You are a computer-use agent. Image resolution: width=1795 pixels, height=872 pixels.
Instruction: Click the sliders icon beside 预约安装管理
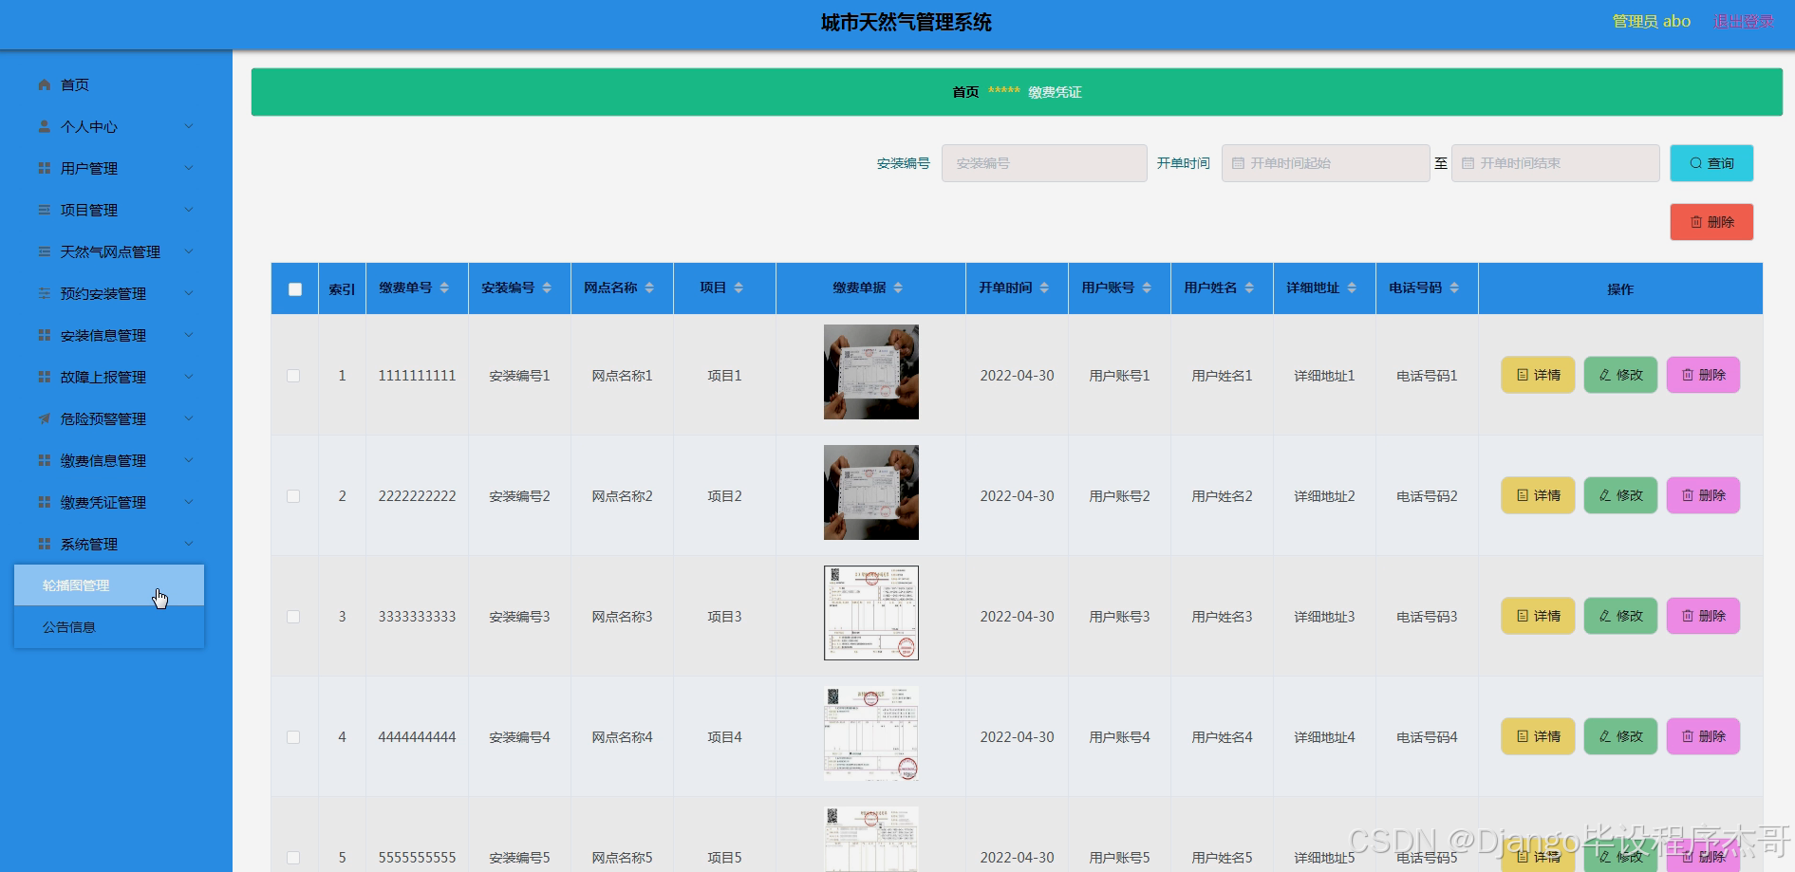point(45,293)
